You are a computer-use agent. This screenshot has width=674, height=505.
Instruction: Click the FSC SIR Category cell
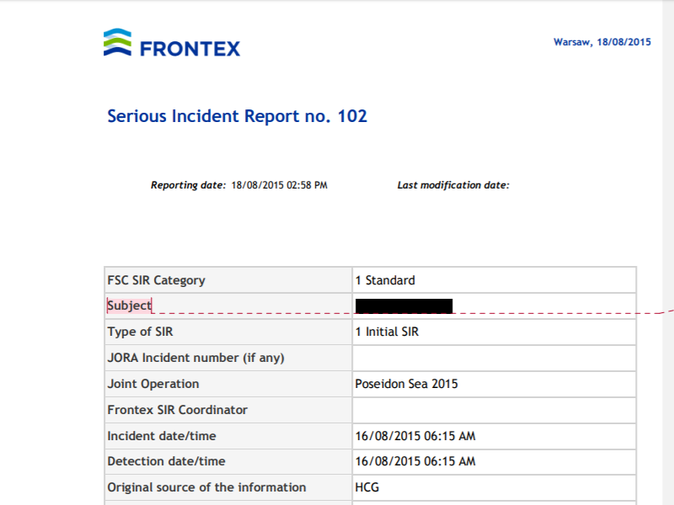point(228,280)
